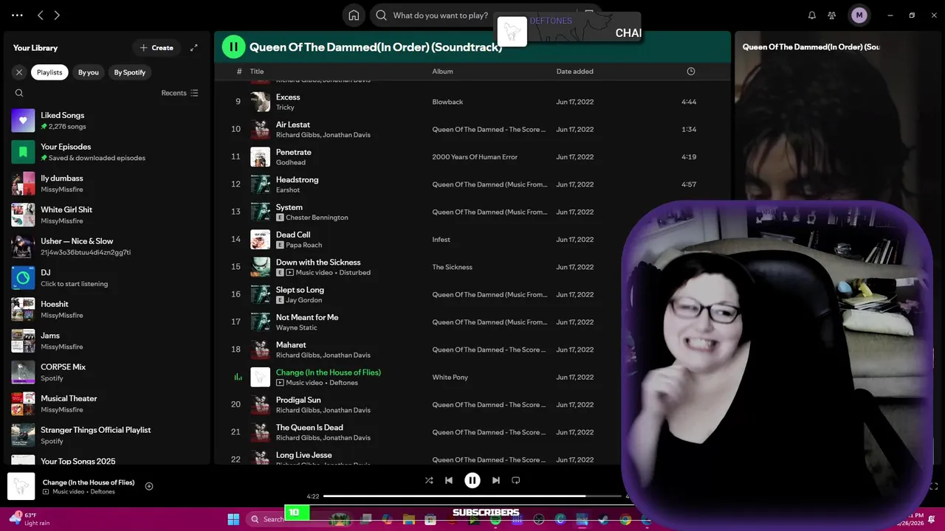
Task: Open Deftones artist link in now playing bar
Action: tap(103, 492)
